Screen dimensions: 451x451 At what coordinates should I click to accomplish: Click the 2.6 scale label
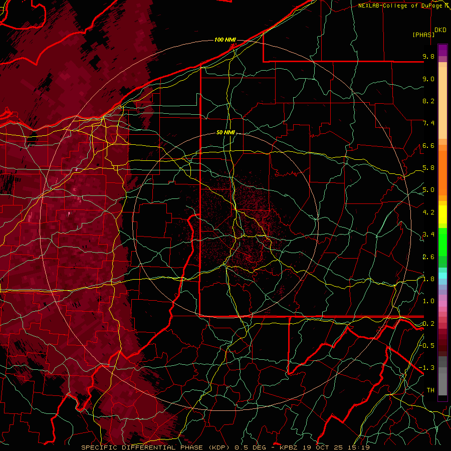(428, 257)
